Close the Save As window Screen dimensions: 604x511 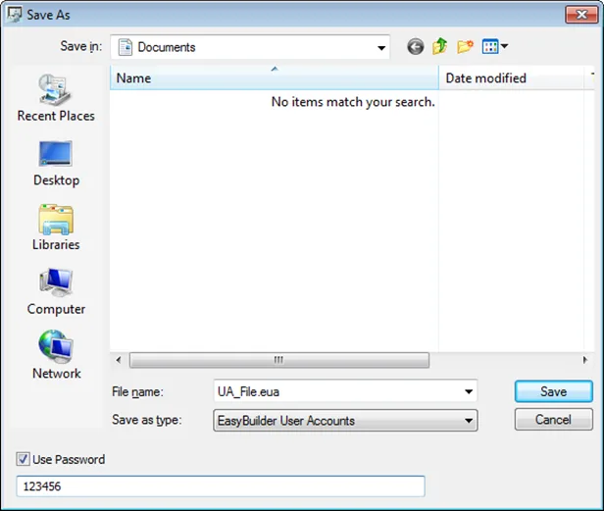point(581,15)
